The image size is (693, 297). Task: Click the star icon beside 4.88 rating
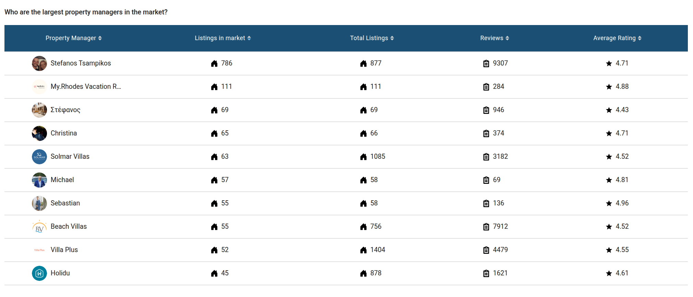pyautogui.click(x=609, y=87)
